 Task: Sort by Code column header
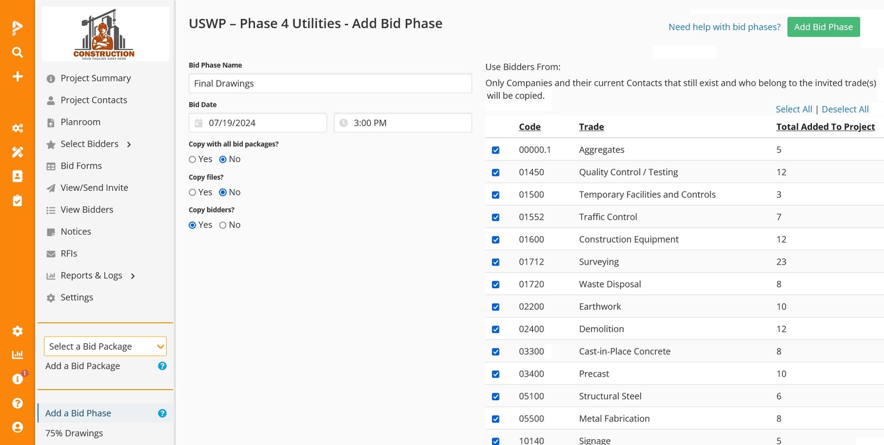[x=529, y=126]
